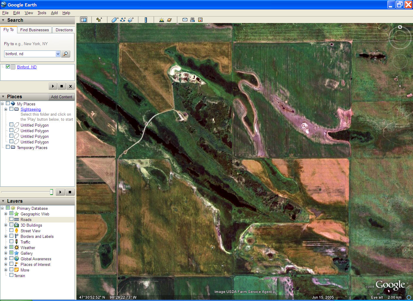
Task: Click the Weather layer sun icon
Action: coord(17,248)
